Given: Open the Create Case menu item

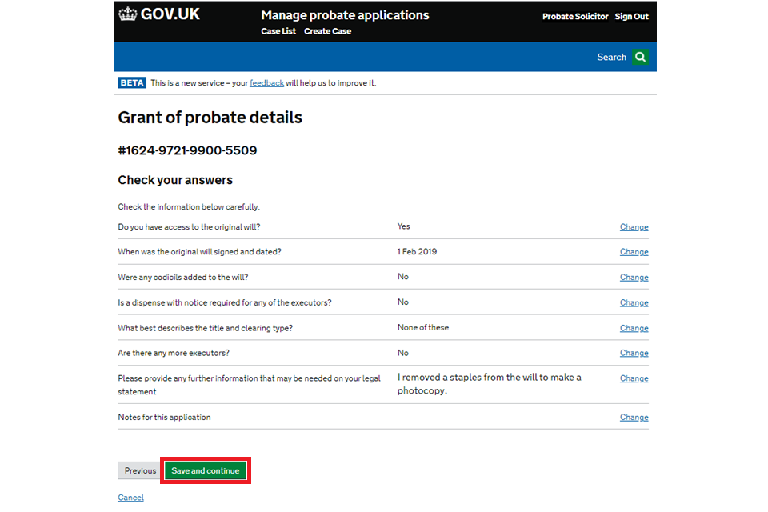Looking at the screenshot, I should [x=327, y=31].
